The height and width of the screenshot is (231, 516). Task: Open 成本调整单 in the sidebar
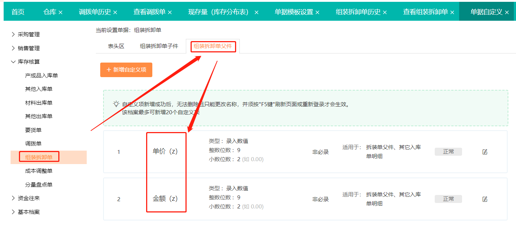tap(39, 171)
